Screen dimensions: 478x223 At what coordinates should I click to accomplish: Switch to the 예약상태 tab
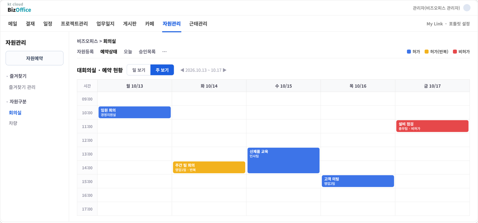click(x=109, y=52)
